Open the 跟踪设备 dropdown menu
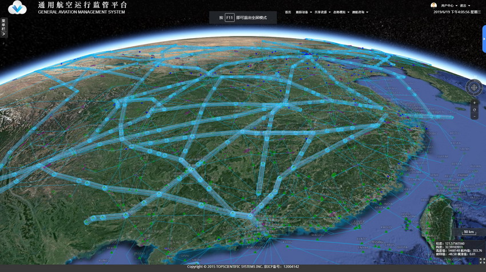The height and width of the screenshot is (272, 486). (x=303, y=12)
